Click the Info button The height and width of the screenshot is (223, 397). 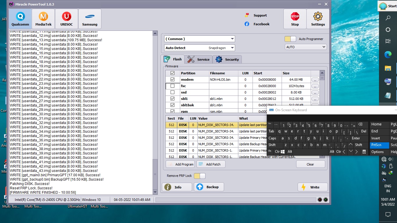click(177, 187)
